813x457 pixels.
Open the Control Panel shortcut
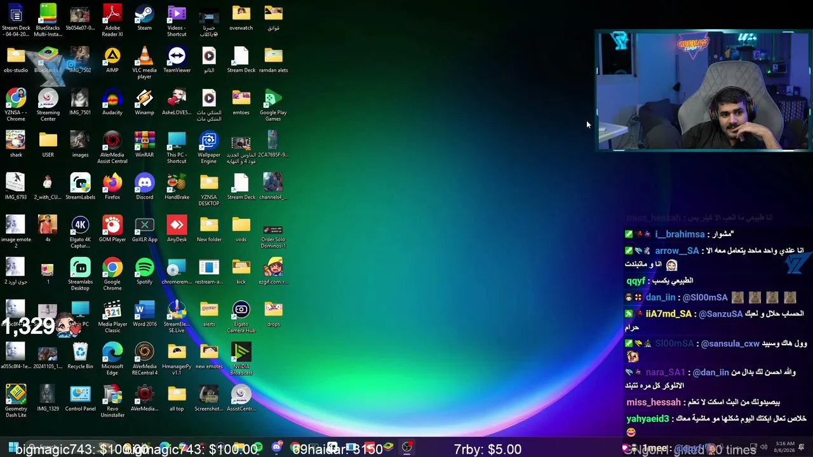pyautogui.click(x=80, y=399)
